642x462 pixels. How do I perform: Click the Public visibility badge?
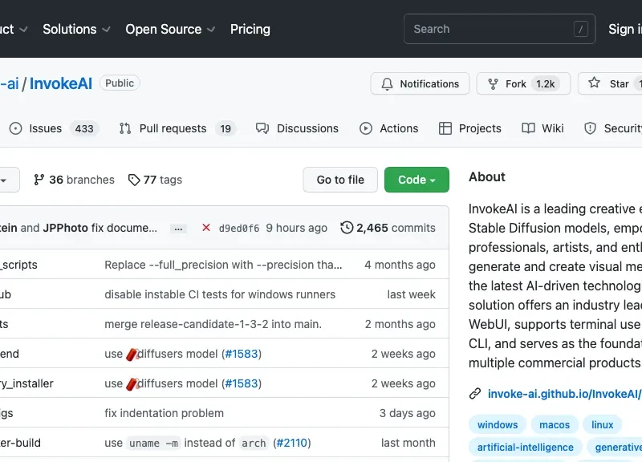click(120, 83)
